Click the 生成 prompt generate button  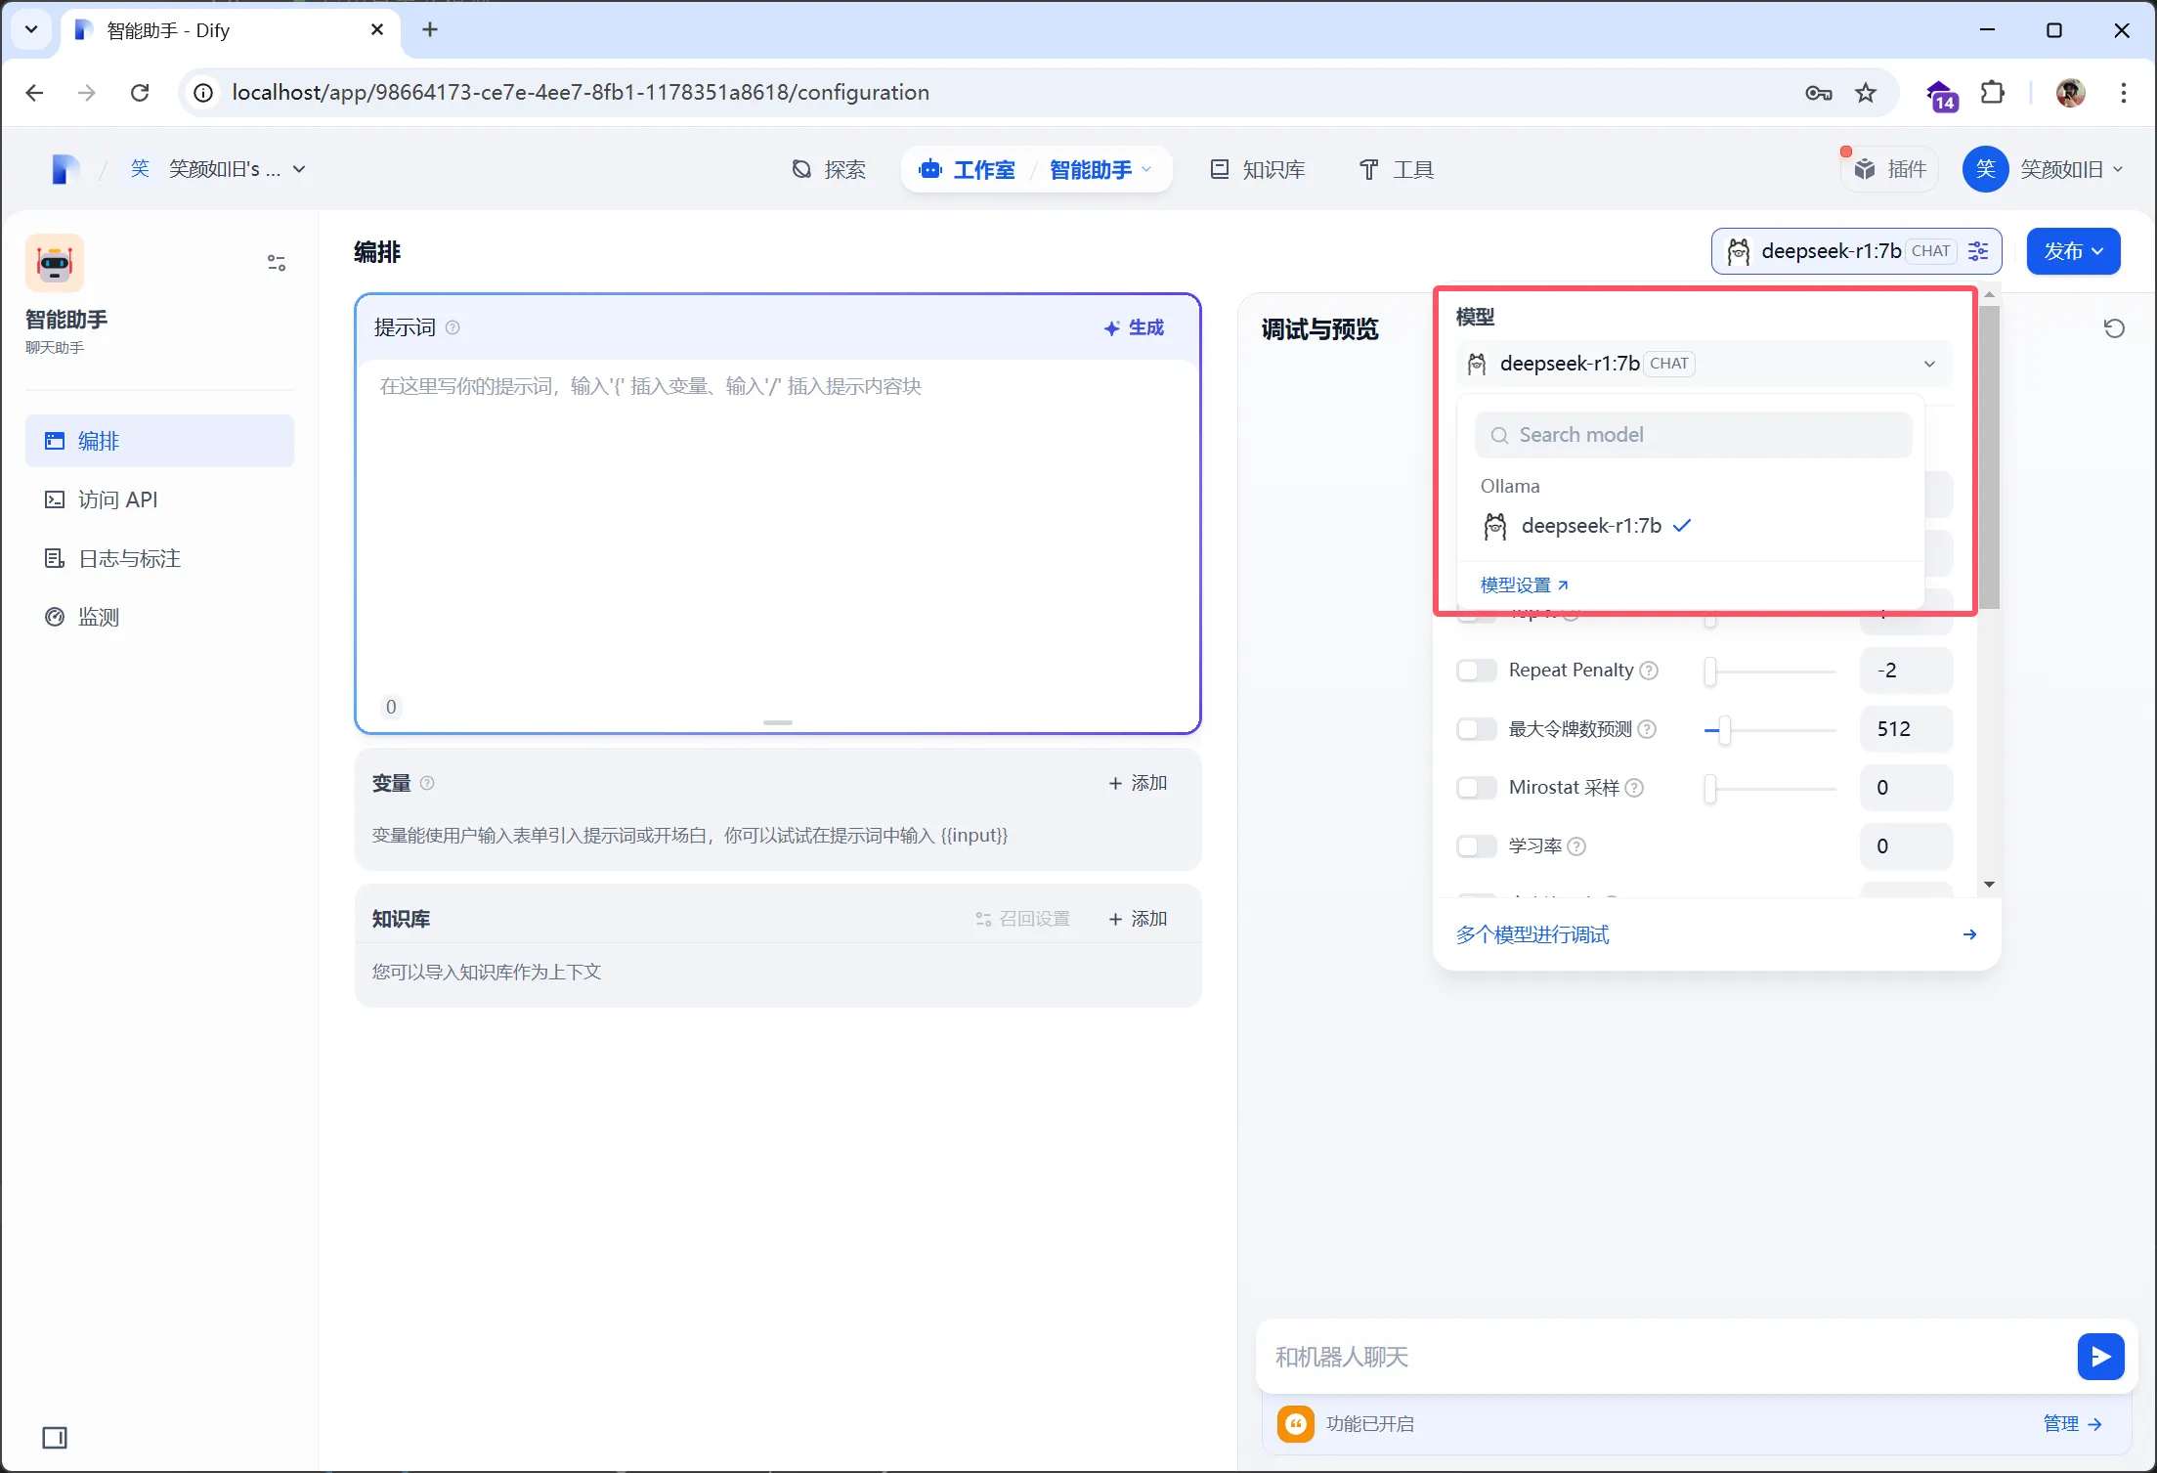pyautogui.click(x=1134, y=327)
